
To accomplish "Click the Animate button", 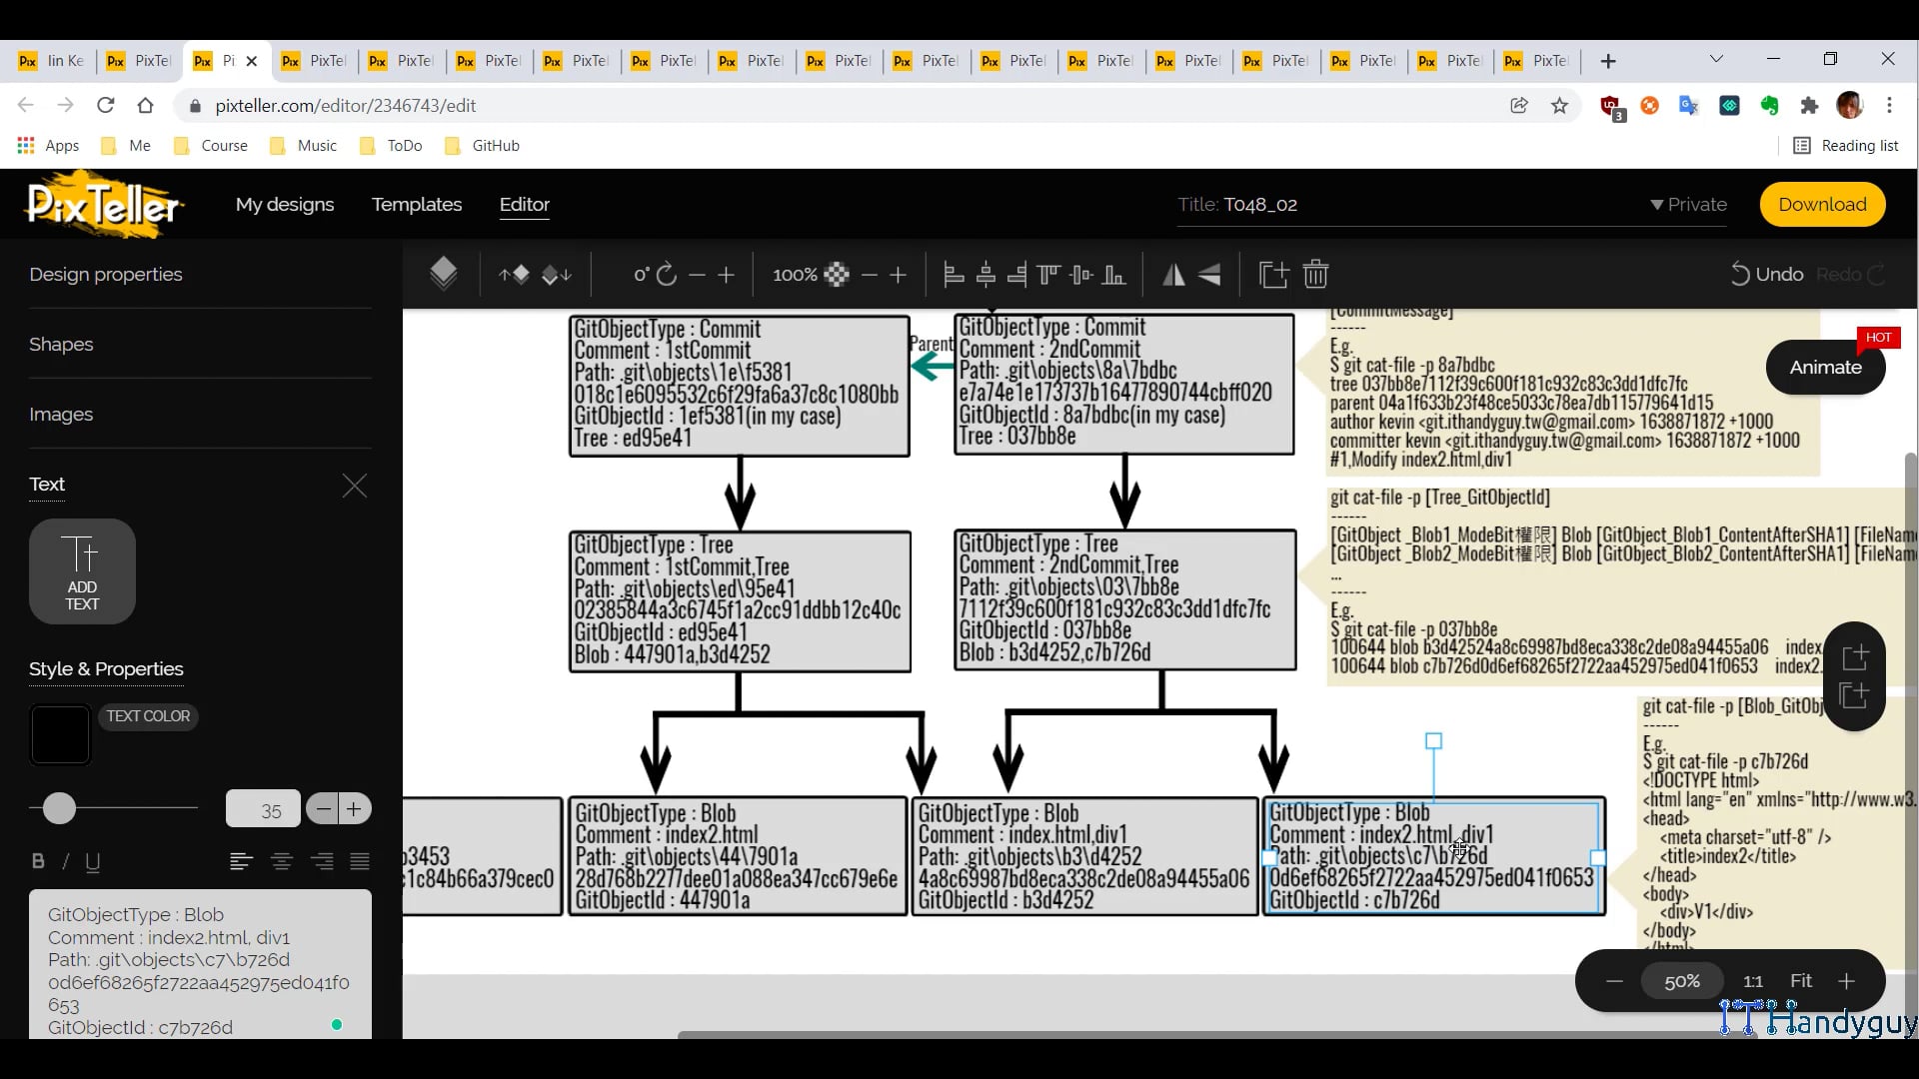I will click(x=1825, y=367).
